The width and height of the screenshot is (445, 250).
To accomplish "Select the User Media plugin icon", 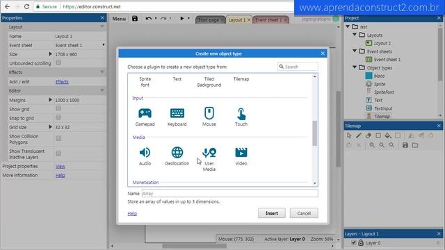I will tap(209, 153).
